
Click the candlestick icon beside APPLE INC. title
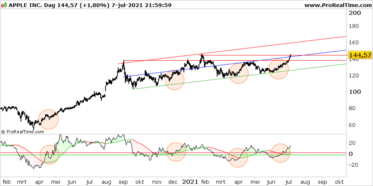(4, 5)
